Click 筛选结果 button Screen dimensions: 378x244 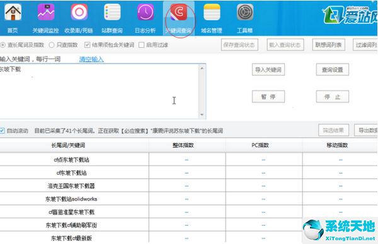point(333,130)
